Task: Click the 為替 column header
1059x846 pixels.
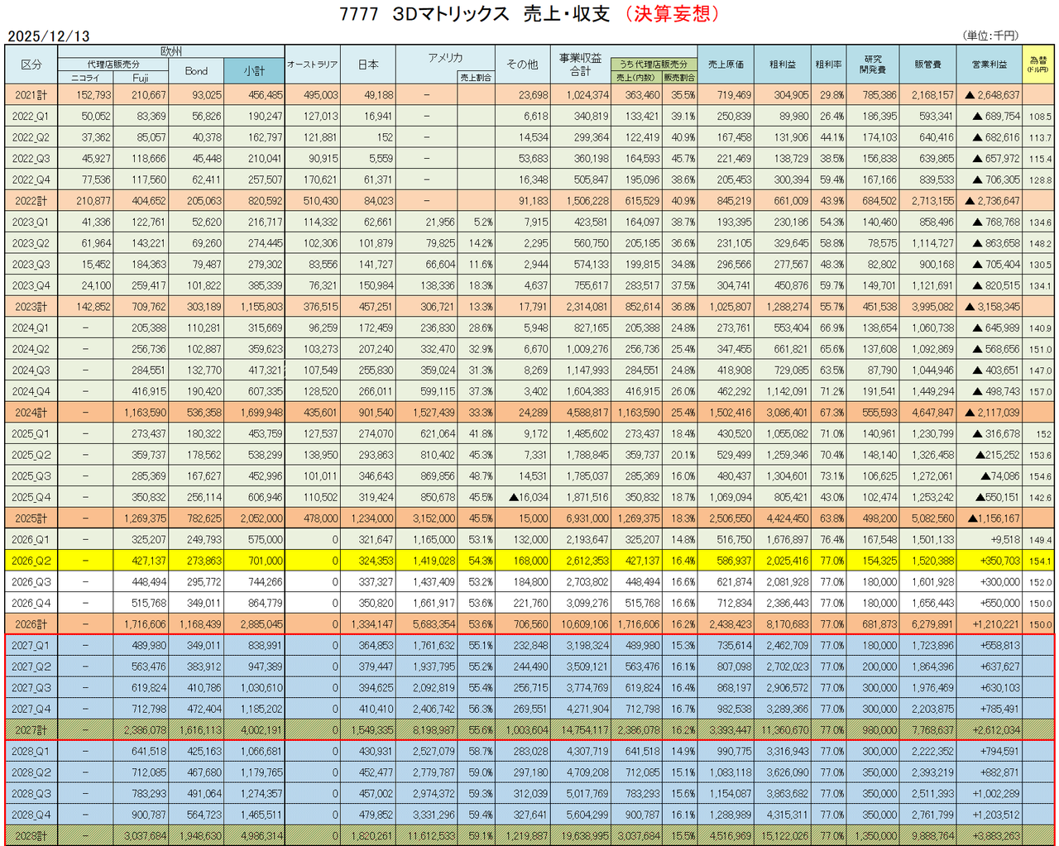Action: tap(1037, 65)
